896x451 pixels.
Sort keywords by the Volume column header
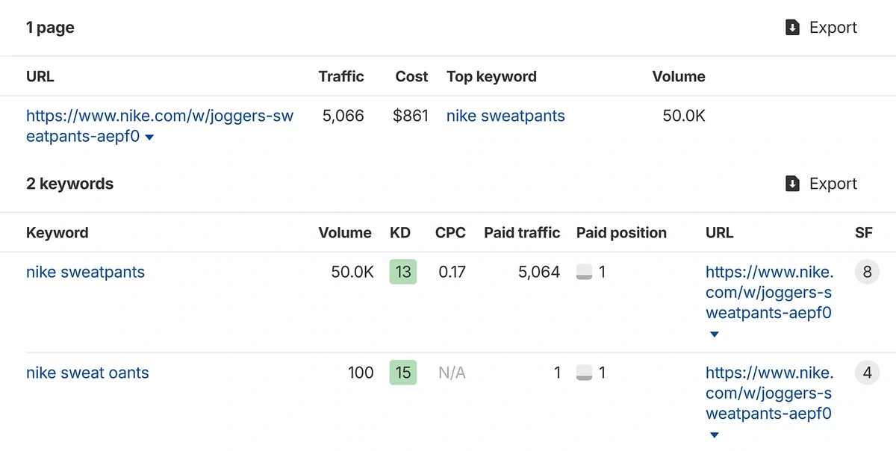pyautogui.click(x=345, y=232)
